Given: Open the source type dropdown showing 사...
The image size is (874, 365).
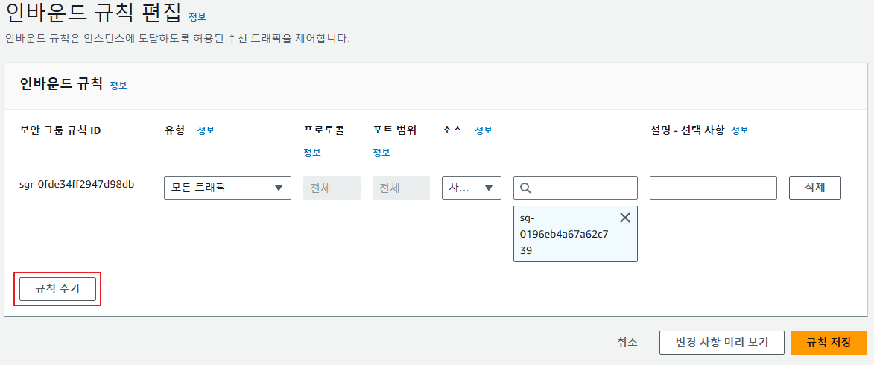Looking at the screenshot, I should click(x=472, y=188).
